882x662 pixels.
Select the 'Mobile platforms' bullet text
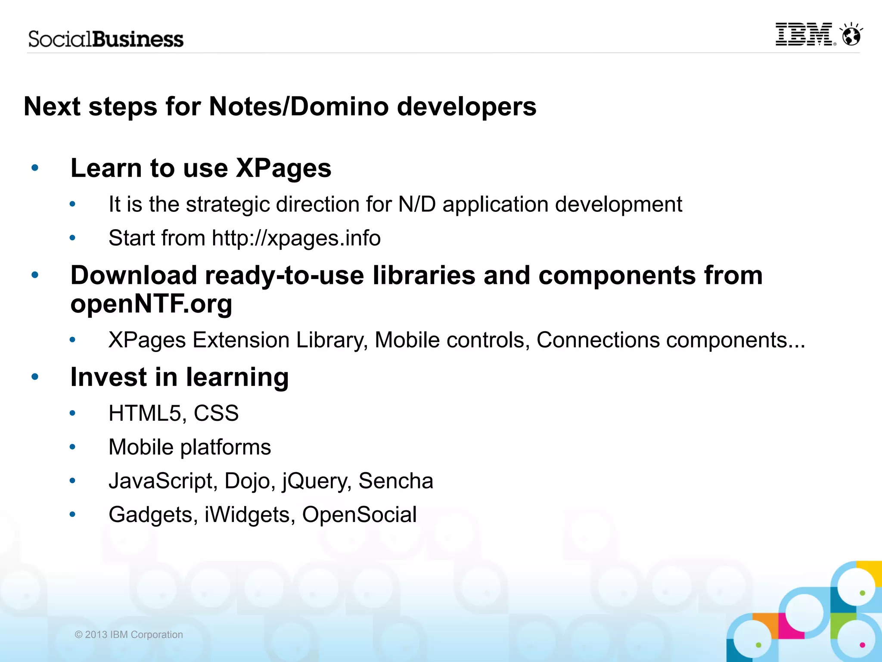[x=189, y=448]
